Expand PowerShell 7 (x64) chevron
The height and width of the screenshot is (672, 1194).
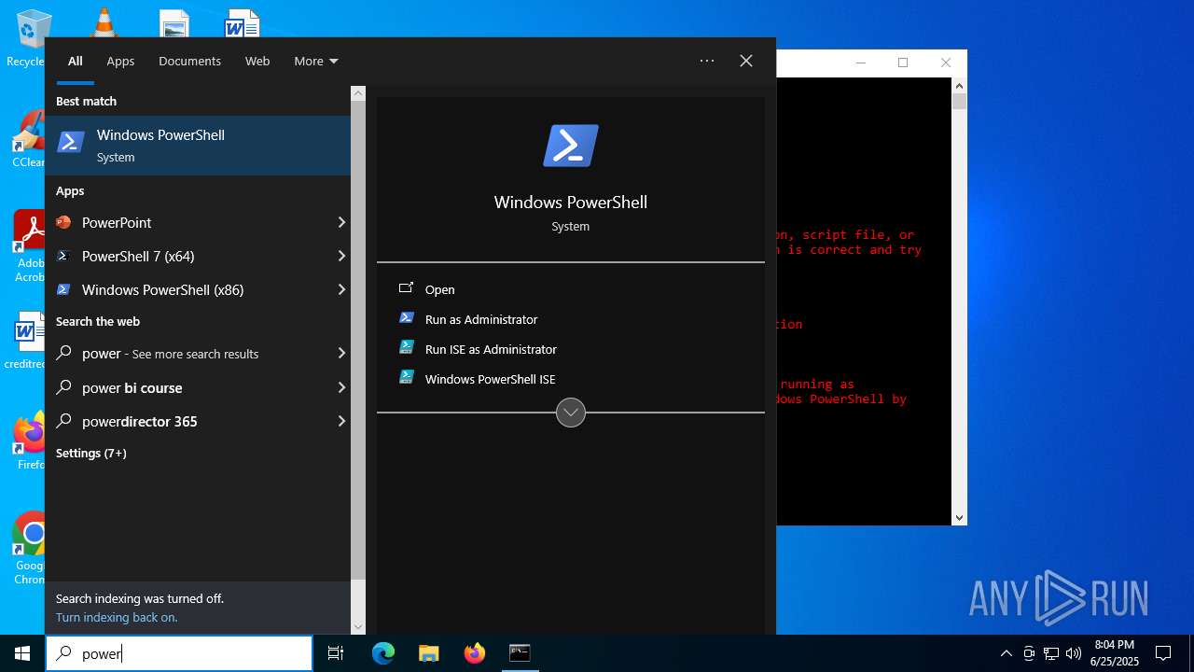(341, 256)
